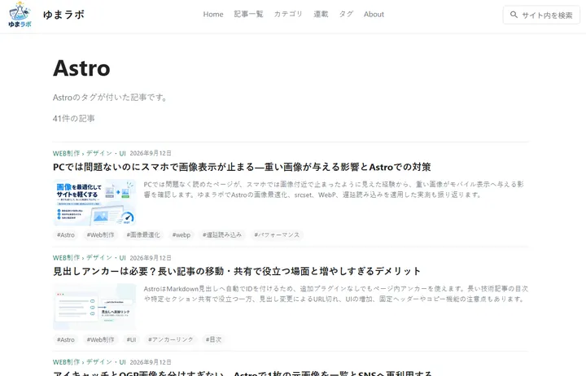Click the 41件の記事 count text
This screenshot has width=586, height=376.
(x=73, y=119)
